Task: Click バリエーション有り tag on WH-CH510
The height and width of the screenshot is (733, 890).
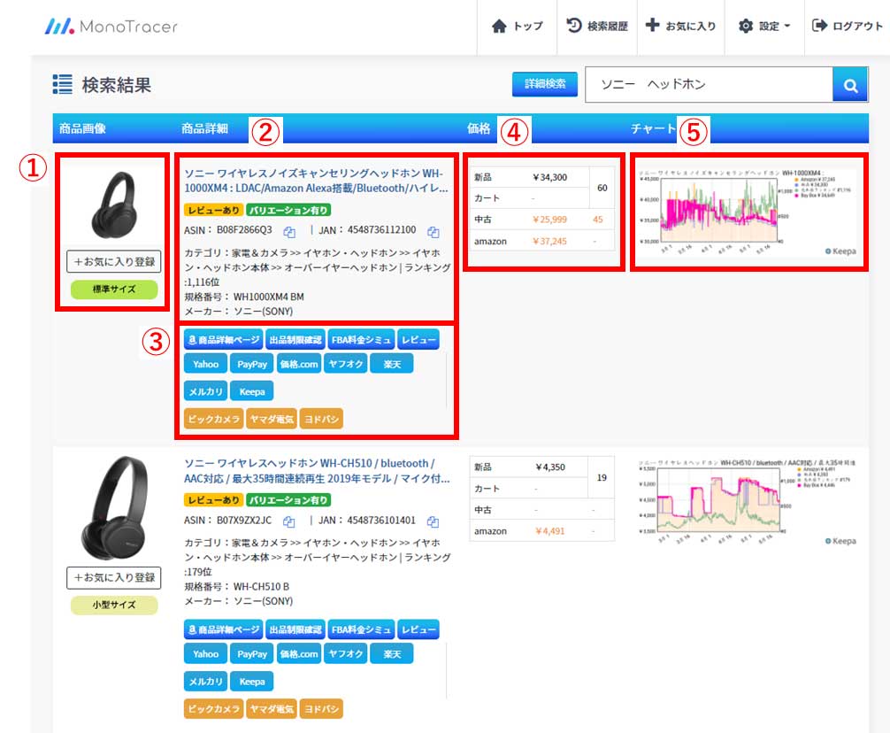Action: click(288, 499)
